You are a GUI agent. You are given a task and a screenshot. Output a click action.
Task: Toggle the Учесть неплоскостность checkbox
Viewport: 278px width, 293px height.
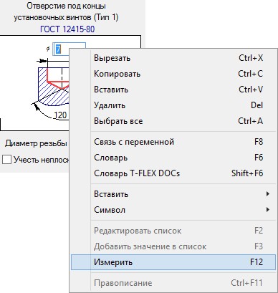point(6,160)
